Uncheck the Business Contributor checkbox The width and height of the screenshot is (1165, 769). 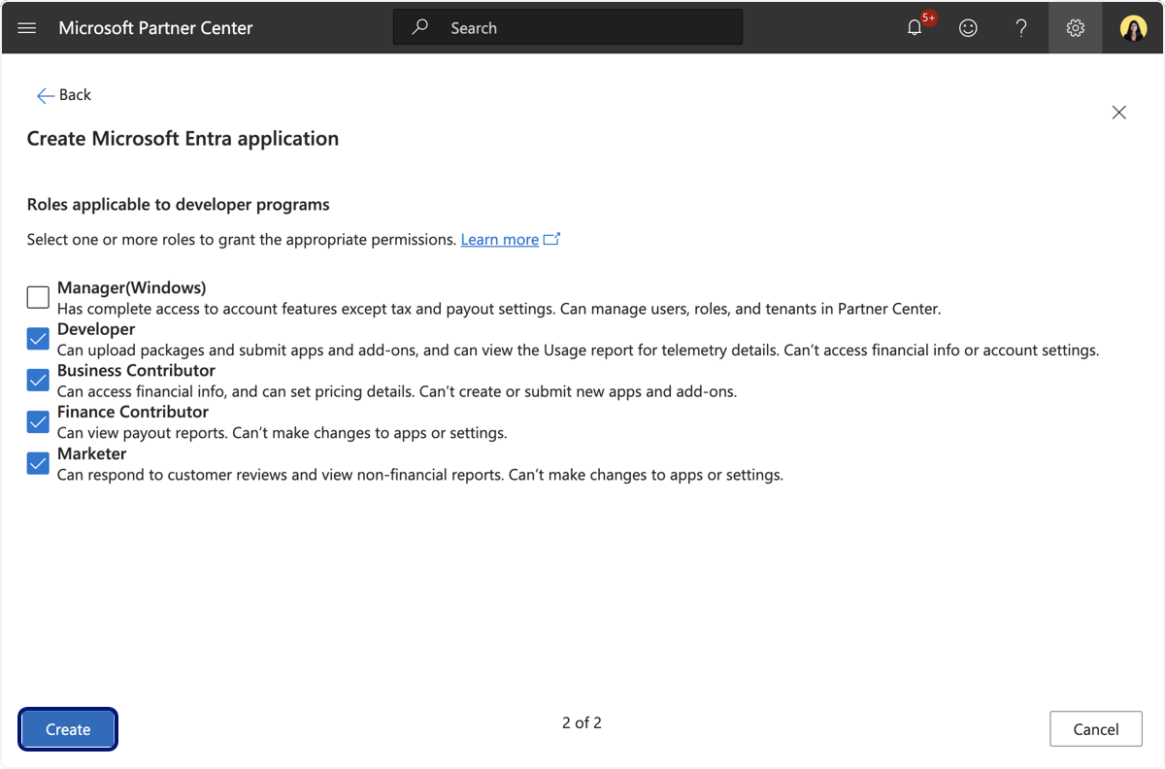(x=38, y=381)
